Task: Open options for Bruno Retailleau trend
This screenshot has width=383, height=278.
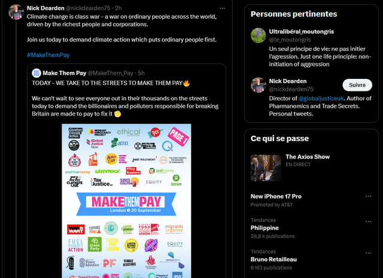Action: 369,253
